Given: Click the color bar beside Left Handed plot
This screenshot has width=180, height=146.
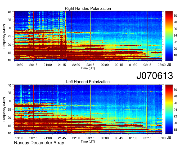Looking at the screenshot, I should (169, 109).
